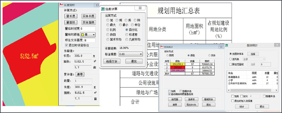Select the 百分比 radio option

[127, 30]
